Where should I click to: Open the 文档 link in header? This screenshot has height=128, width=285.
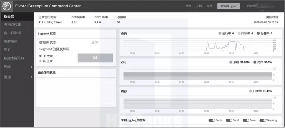pyautogui.click(x=199, y=6)
